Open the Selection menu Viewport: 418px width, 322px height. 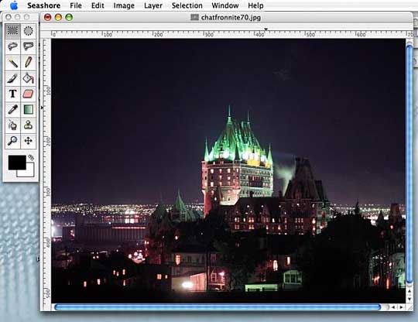point(187,5)
